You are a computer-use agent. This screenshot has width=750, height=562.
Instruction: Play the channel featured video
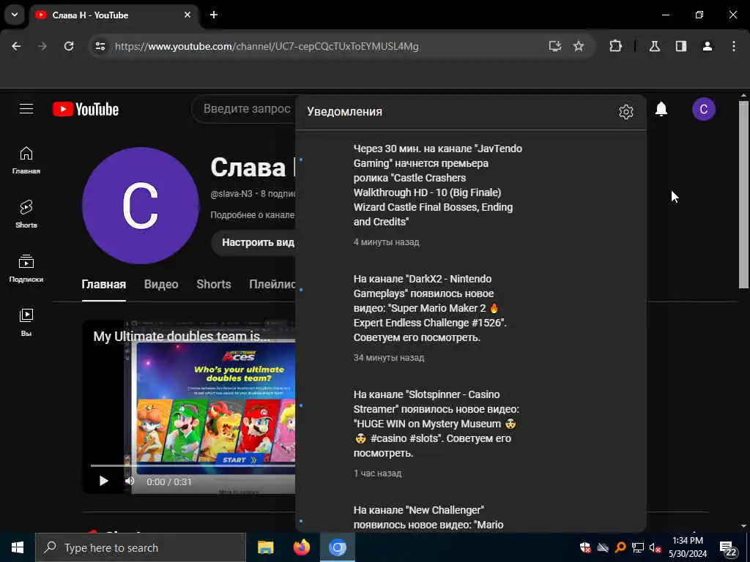pyautogui.click(x=103, y=481)
